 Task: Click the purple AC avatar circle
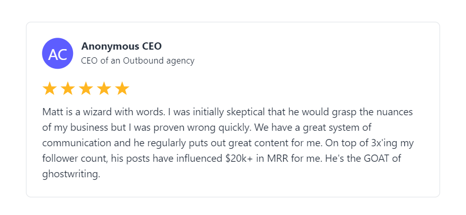(57, 53)
